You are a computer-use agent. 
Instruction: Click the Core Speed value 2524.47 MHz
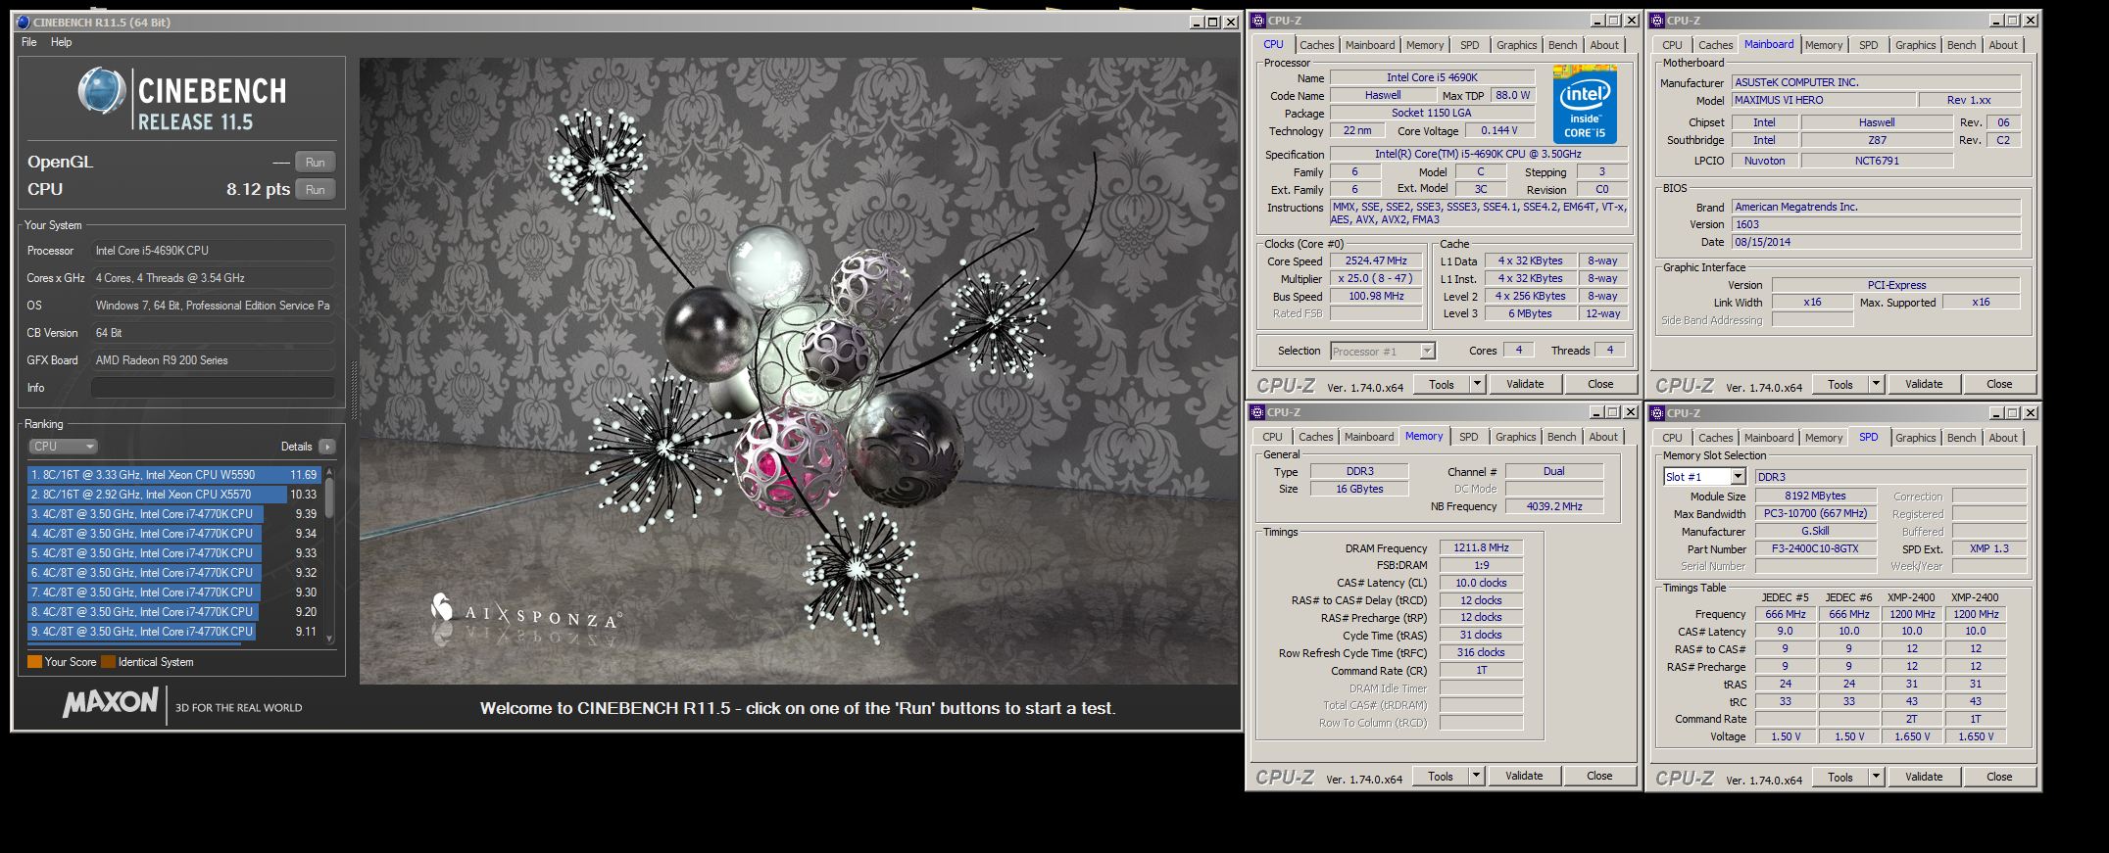coord(1376,261)
